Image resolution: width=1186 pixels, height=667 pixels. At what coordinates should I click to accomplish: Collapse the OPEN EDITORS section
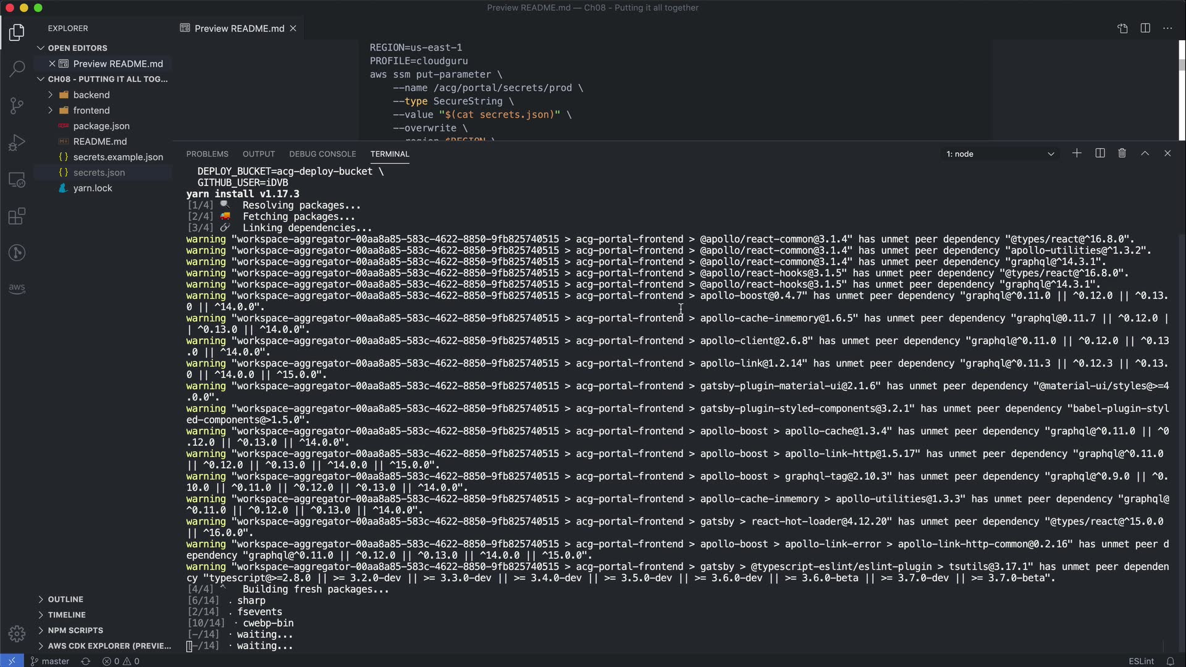click(77, 48)
